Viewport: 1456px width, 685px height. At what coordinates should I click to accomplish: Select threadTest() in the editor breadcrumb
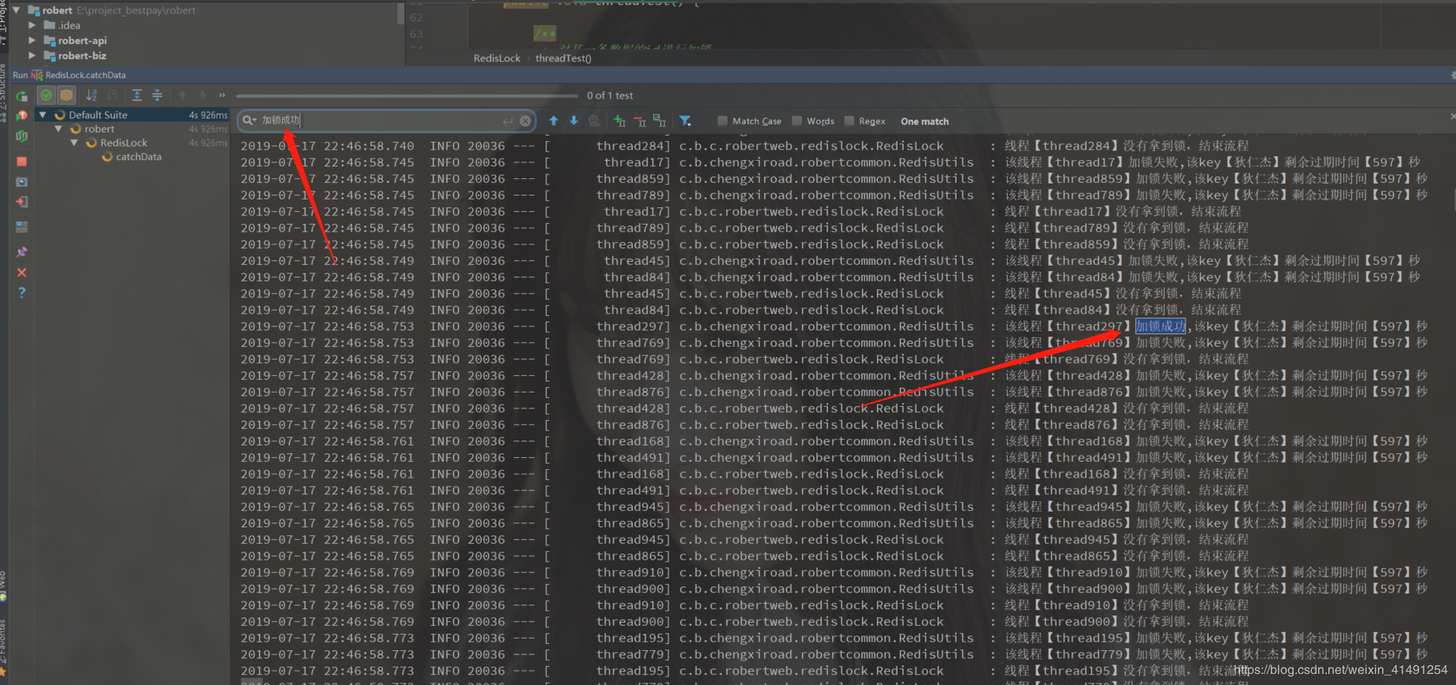tap(563, 58)
